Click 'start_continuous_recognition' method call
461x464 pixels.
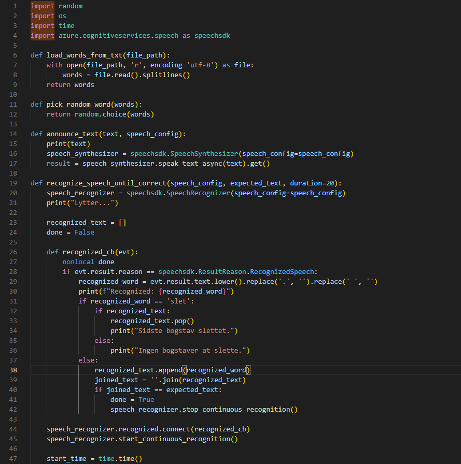(174, 439)
